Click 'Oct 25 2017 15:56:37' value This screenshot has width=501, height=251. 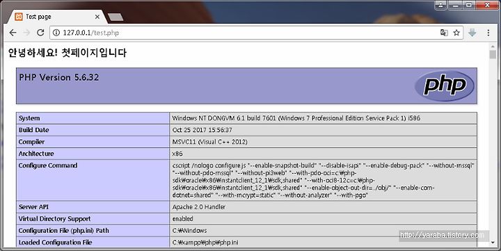(x=202, y=130)
